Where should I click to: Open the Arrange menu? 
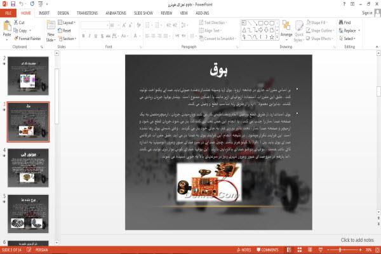[286, 30]
